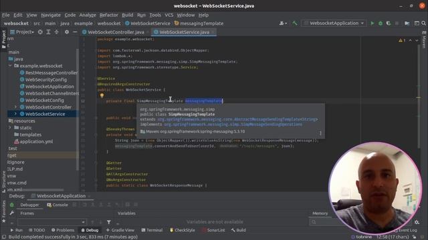Expand the static folder

tap(10, 127)
